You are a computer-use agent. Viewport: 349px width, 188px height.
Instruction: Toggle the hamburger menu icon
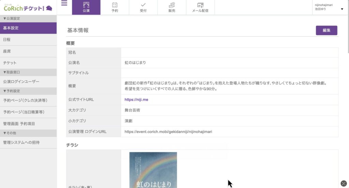click(64, 3)
